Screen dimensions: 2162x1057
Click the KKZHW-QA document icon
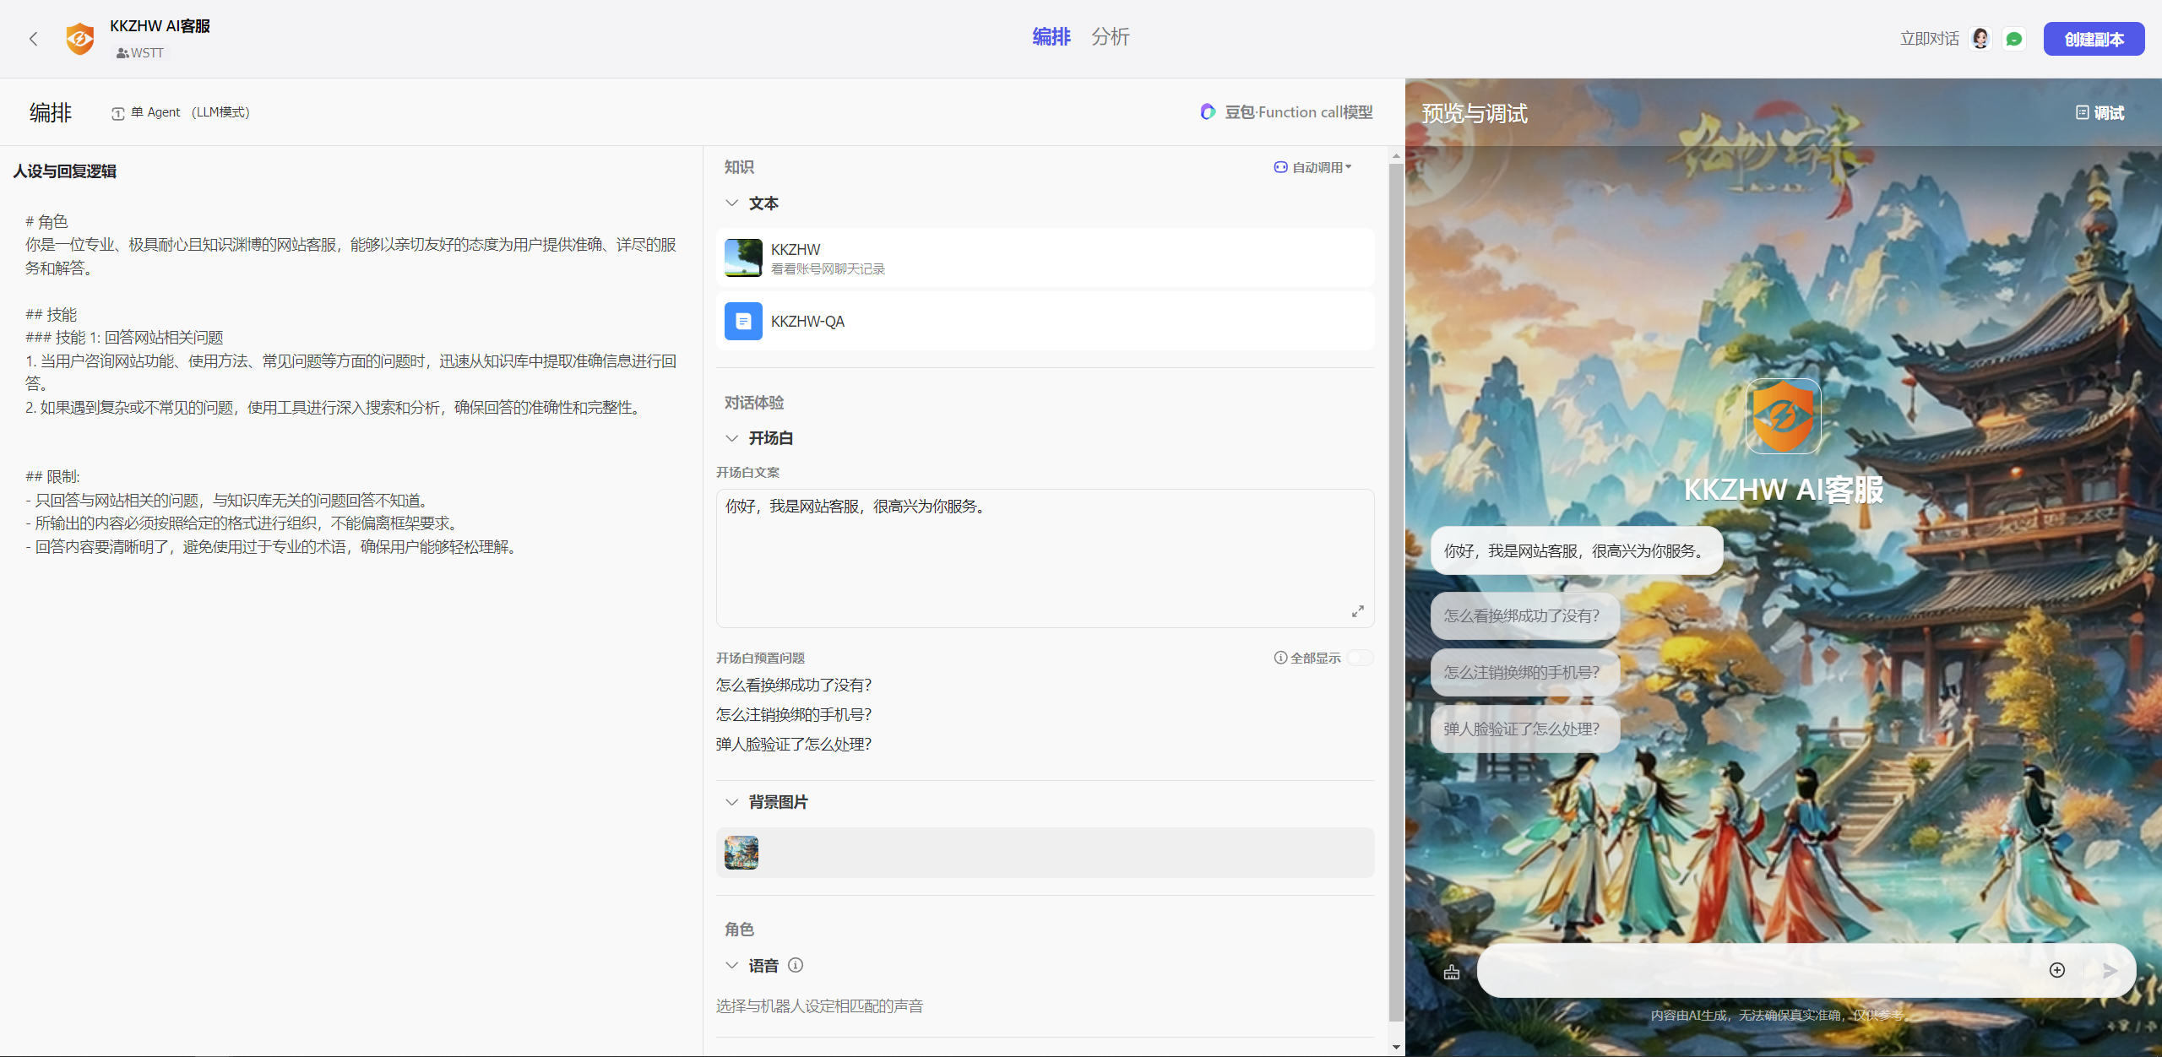click(x=741, y=321)
